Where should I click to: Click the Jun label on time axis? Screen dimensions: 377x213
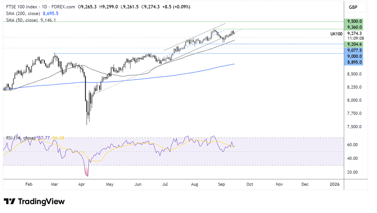click(138, 184)
